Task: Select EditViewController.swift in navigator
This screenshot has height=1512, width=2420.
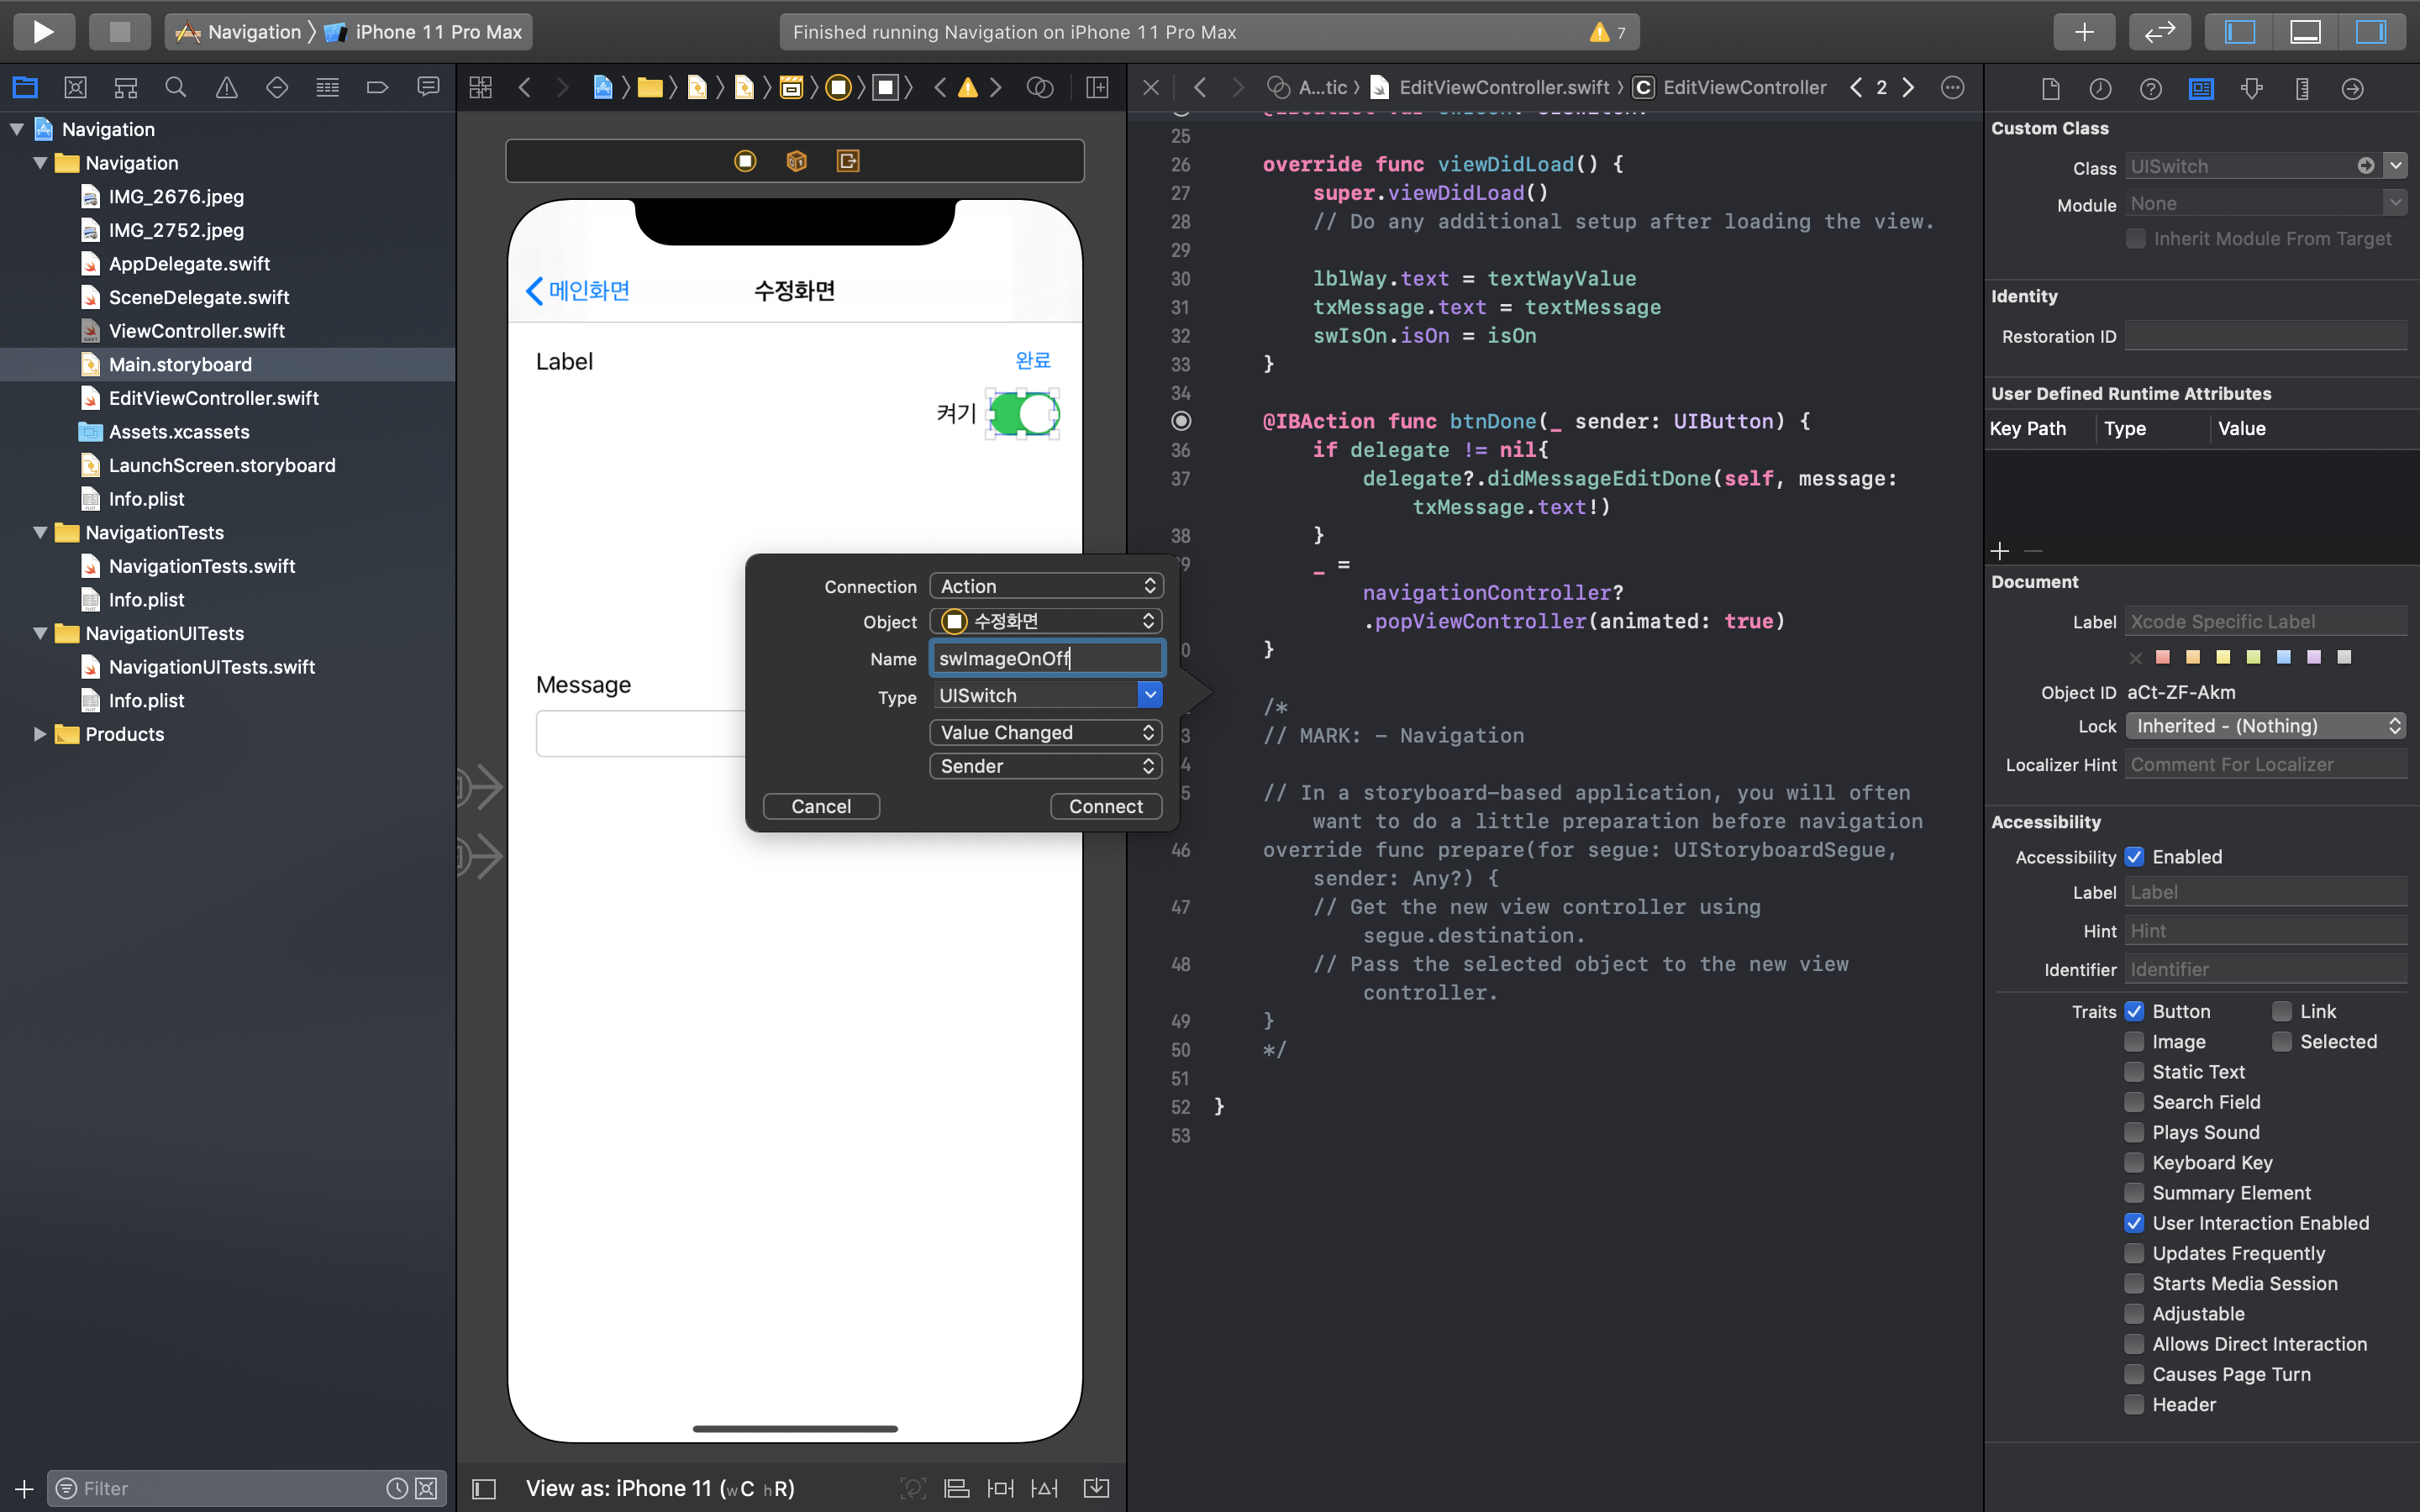Action: 213,398
